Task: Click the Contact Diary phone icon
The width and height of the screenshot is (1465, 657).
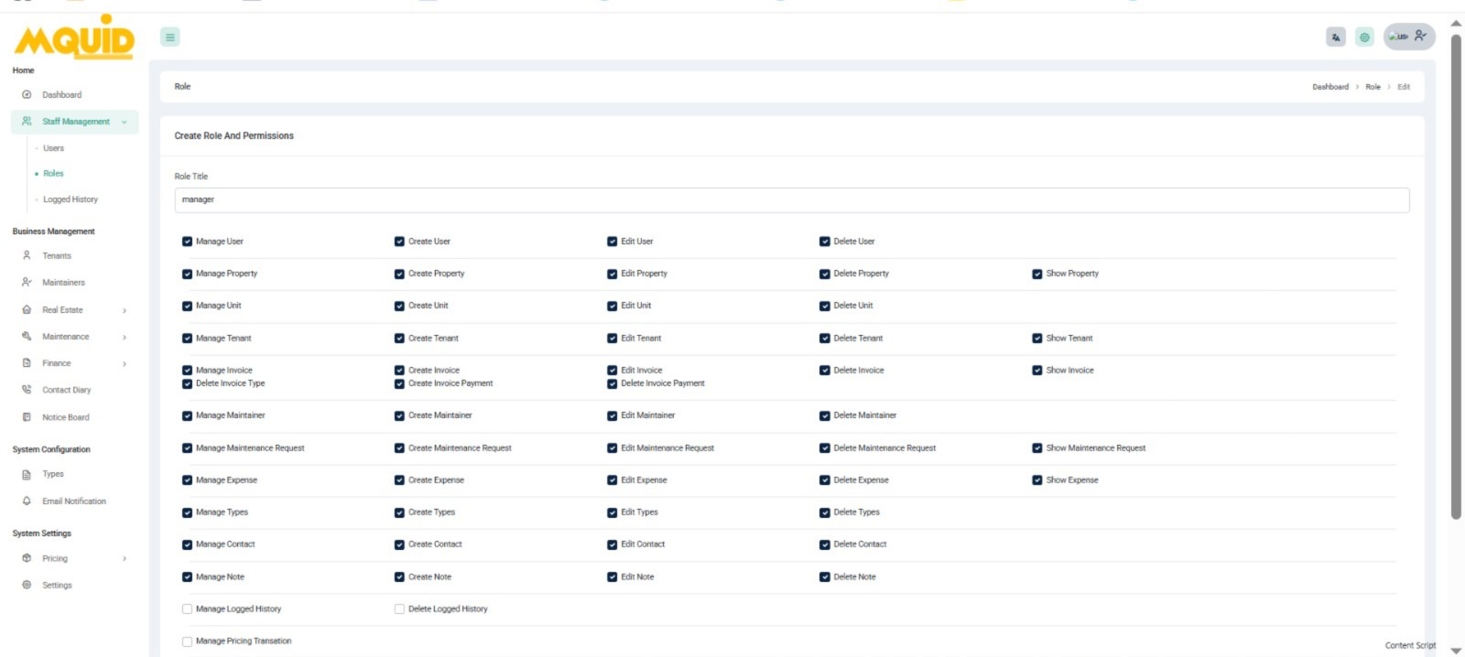Action: [x=27, y=389]
